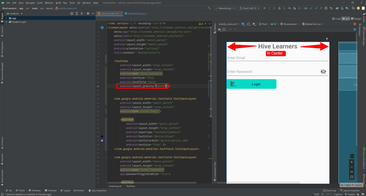Image resolution: width=366 pixels, height=196 pixels.
Task: Open the Pixel 2 API 33 device dropdown
Action: point(249,8)
